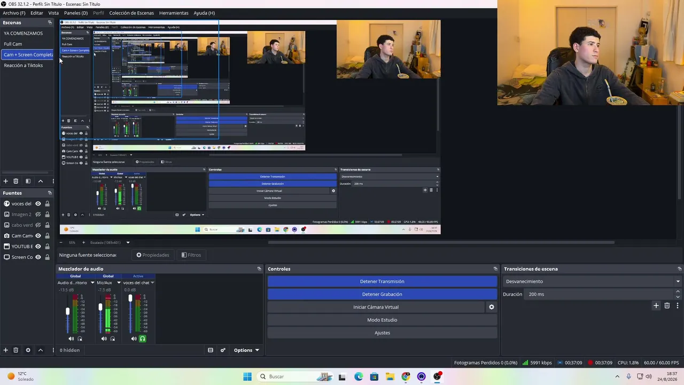This screenshot has height=385, width=684.
Task: Open scene filters icon in Escenas toolbar
Action: click(x=28, y=181)
